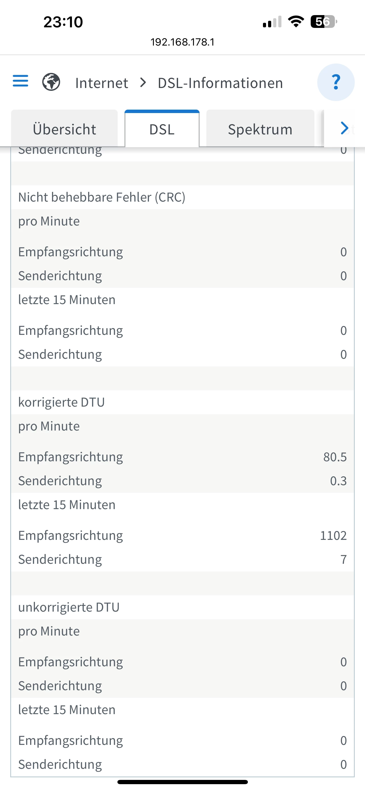Tap the "korrigierte DTU" section heading
This screenshot has height=791, width=365.
[61, 402]
